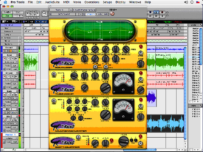The height and width of the screenshot is (152, 203).
Task: Open the plug-in preset menu Soft Sound
Action: tap(64, 14)
